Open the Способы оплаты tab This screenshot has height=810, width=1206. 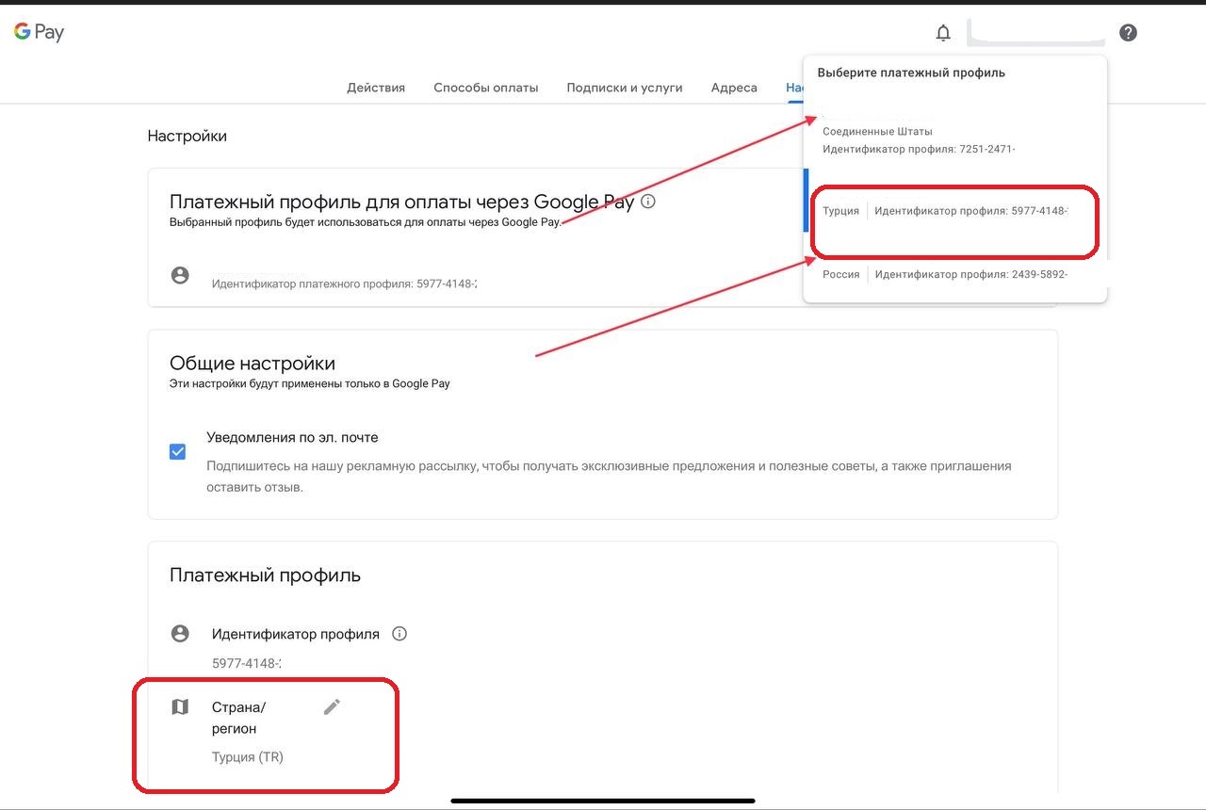(486, 88)
